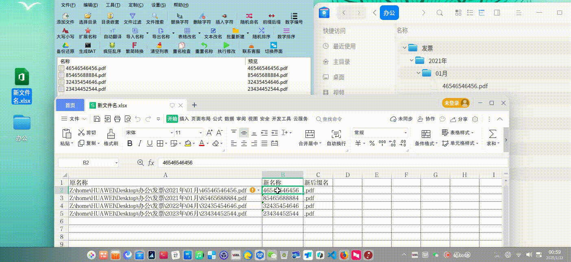This screenshot has width=571, height=262.
Task: Click 文件过滤 funnel icon
Action: [x=132, y=16]
